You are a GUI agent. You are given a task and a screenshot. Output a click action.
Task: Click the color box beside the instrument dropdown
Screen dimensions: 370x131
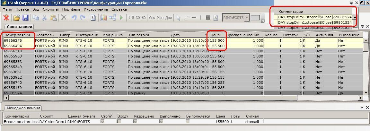pyautogui.click(x=255, y=18)
